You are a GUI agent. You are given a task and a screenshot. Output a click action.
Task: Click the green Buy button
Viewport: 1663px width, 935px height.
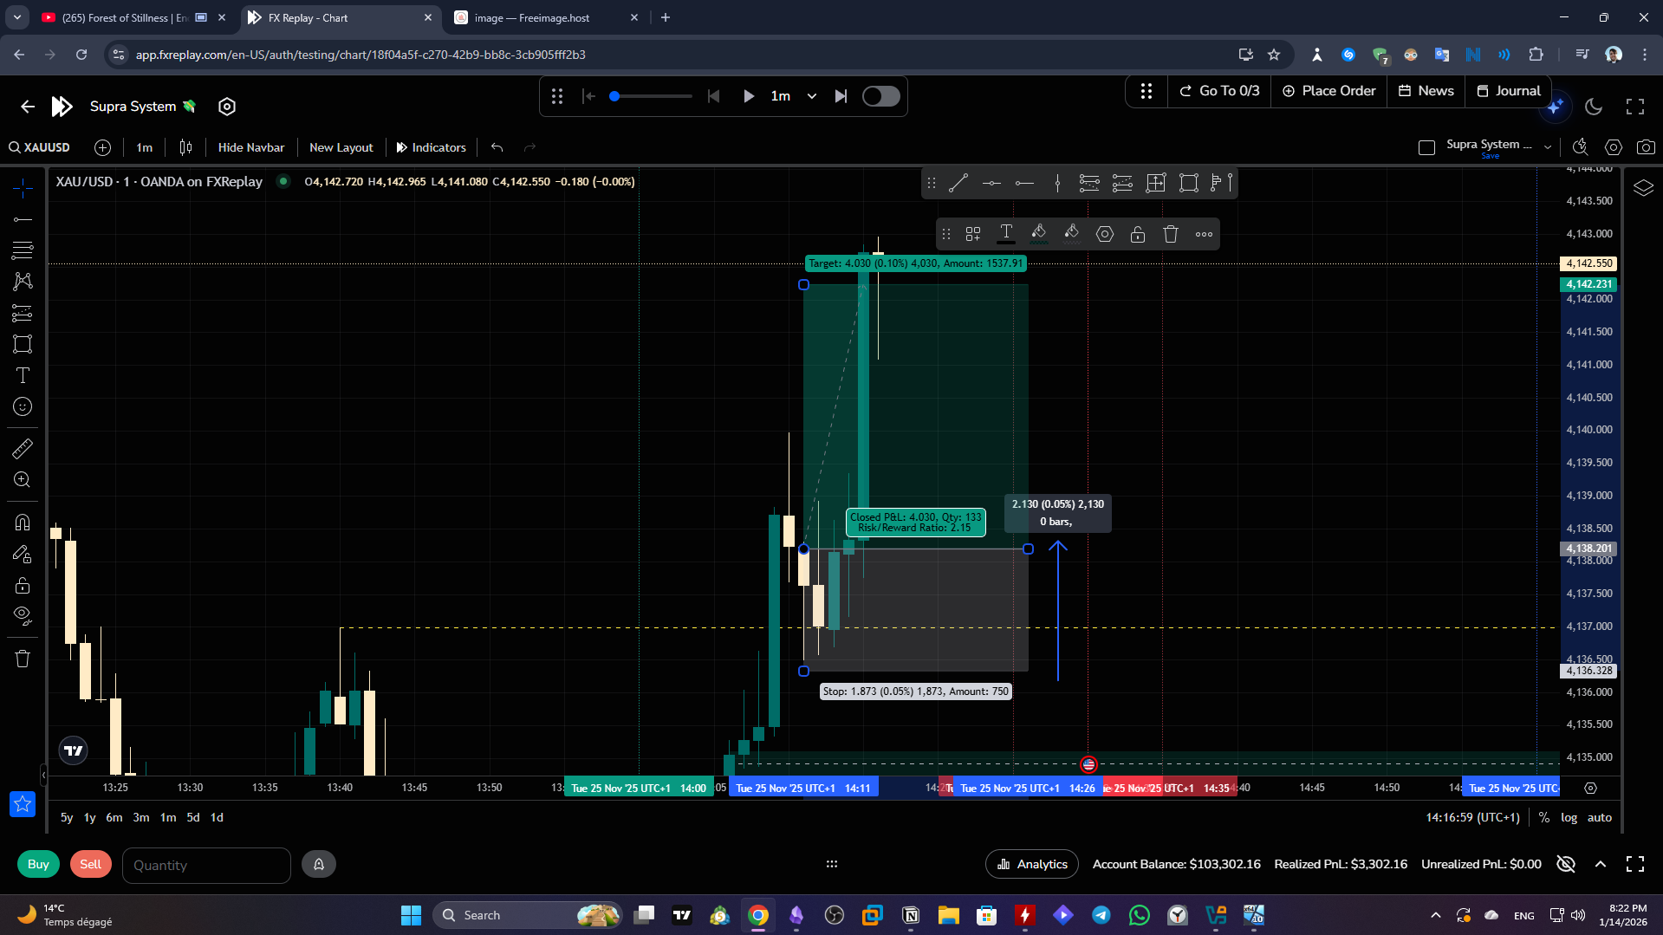tap(38, 864)
